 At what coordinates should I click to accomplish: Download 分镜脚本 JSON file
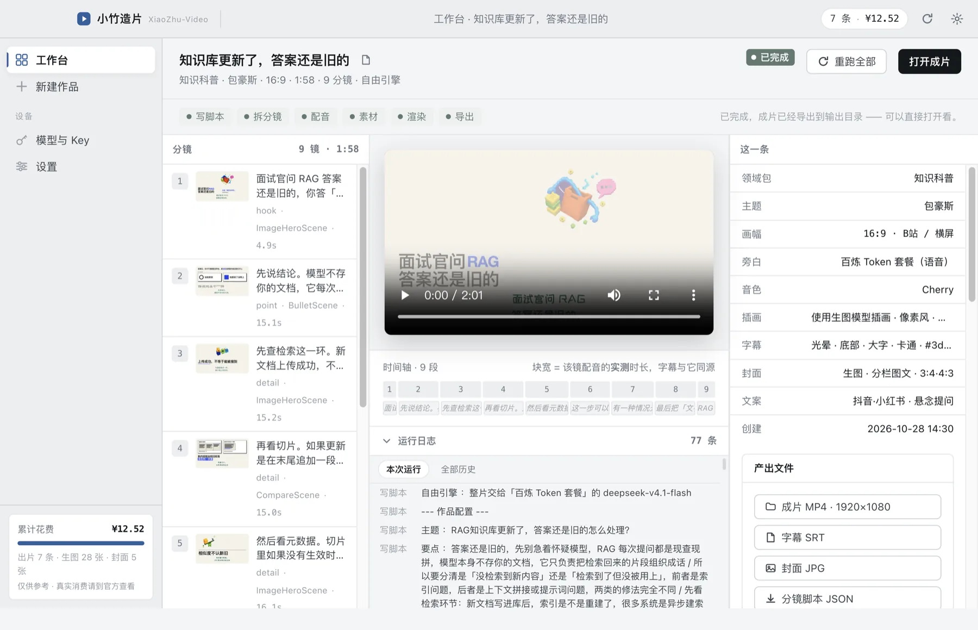(847, 598)
